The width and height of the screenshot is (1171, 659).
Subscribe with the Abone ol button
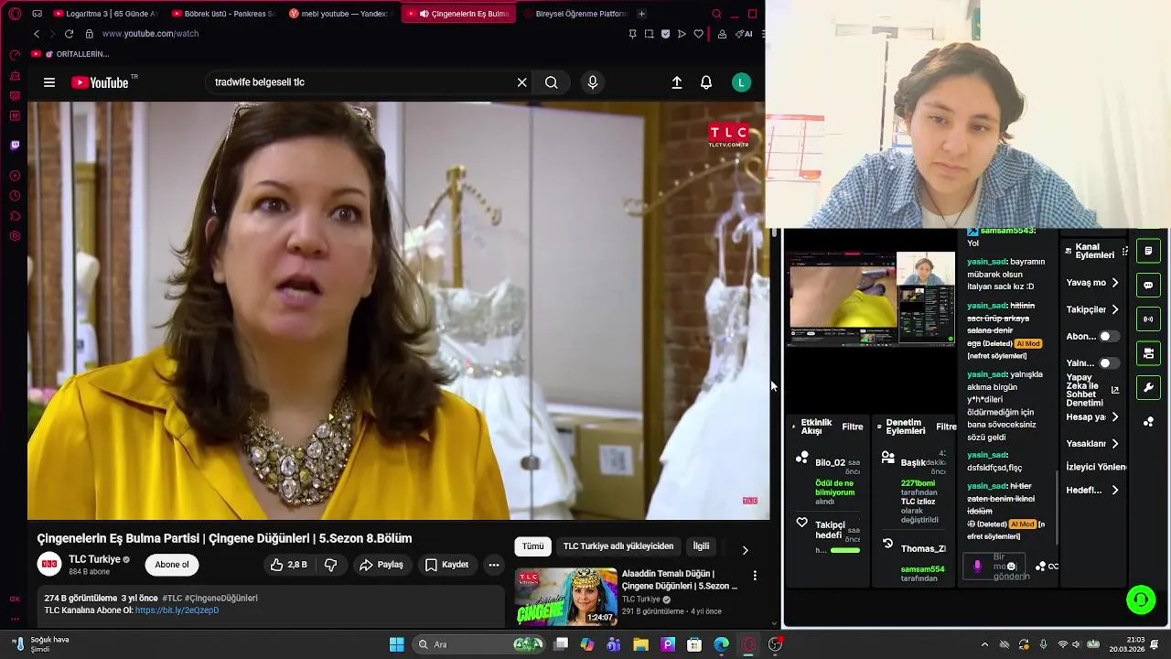coord(171,565)
